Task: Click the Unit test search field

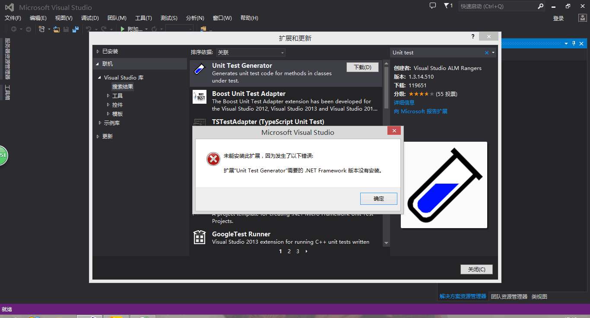Action: tap(436, 53)
